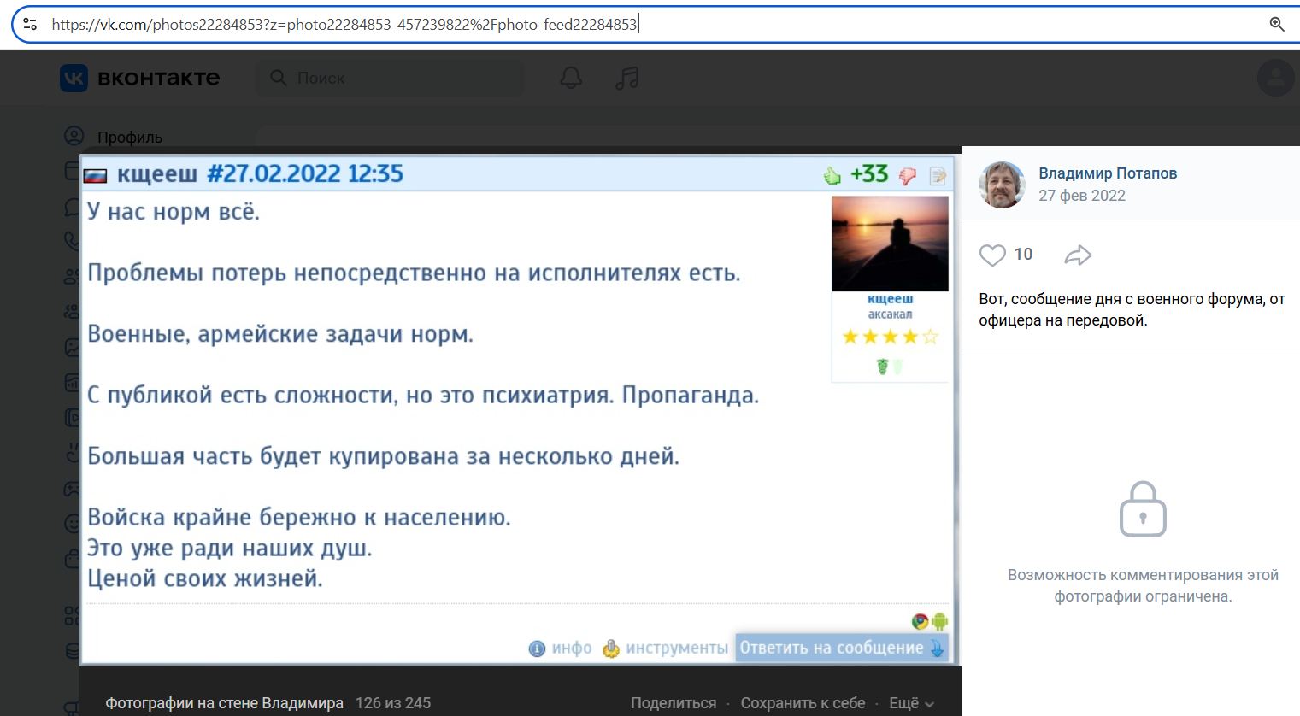Viewport: 1300px width, 716px height.
Task: Open the notifications bell
Action: click(x=571, y=78)
